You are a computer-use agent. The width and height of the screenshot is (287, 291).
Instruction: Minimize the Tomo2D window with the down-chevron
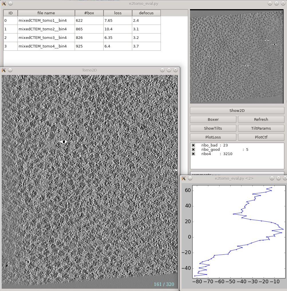[163, 70]
